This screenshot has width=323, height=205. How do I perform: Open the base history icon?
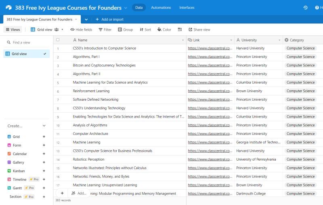305,8
